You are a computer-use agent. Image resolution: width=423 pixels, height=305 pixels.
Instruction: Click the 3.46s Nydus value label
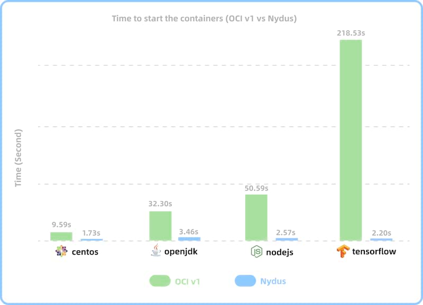coord(188,232)
